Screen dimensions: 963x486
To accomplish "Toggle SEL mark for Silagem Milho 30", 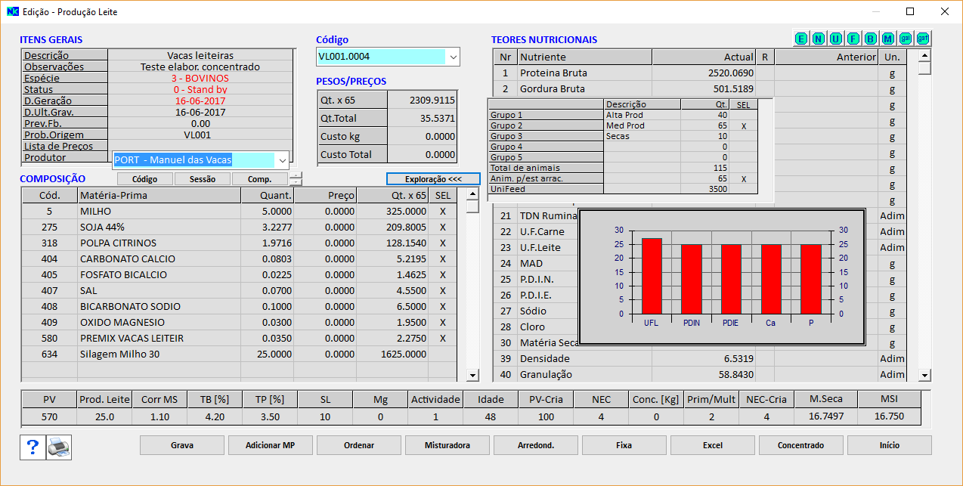I will pos(443,354).
